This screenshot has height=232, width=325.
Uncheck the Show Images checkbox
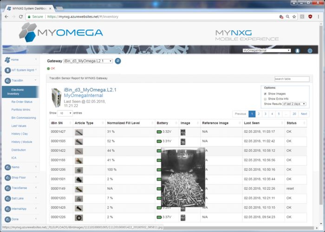265,94
